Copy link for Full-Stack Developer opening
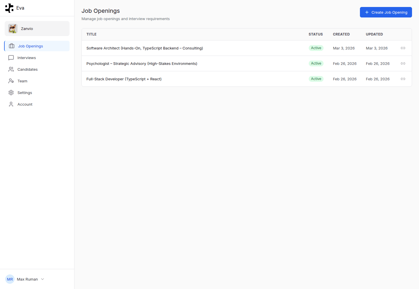419x289 pixels. [403, 79]
